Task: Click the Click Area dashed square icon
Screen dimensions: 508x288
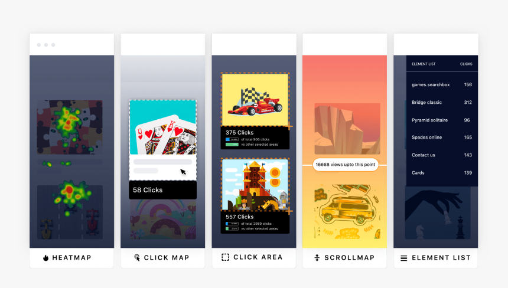Action: (225, 257)
